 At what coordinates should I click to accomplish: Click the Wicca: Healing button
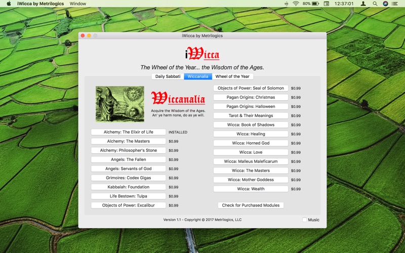251,134
